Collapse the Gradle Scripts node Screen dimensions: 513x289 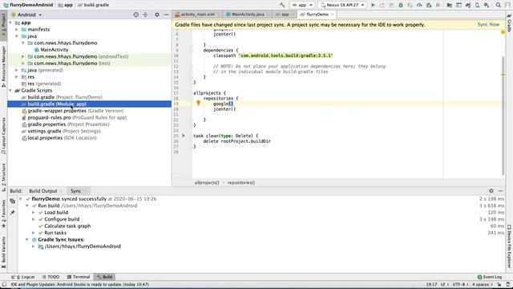[10, 91]
